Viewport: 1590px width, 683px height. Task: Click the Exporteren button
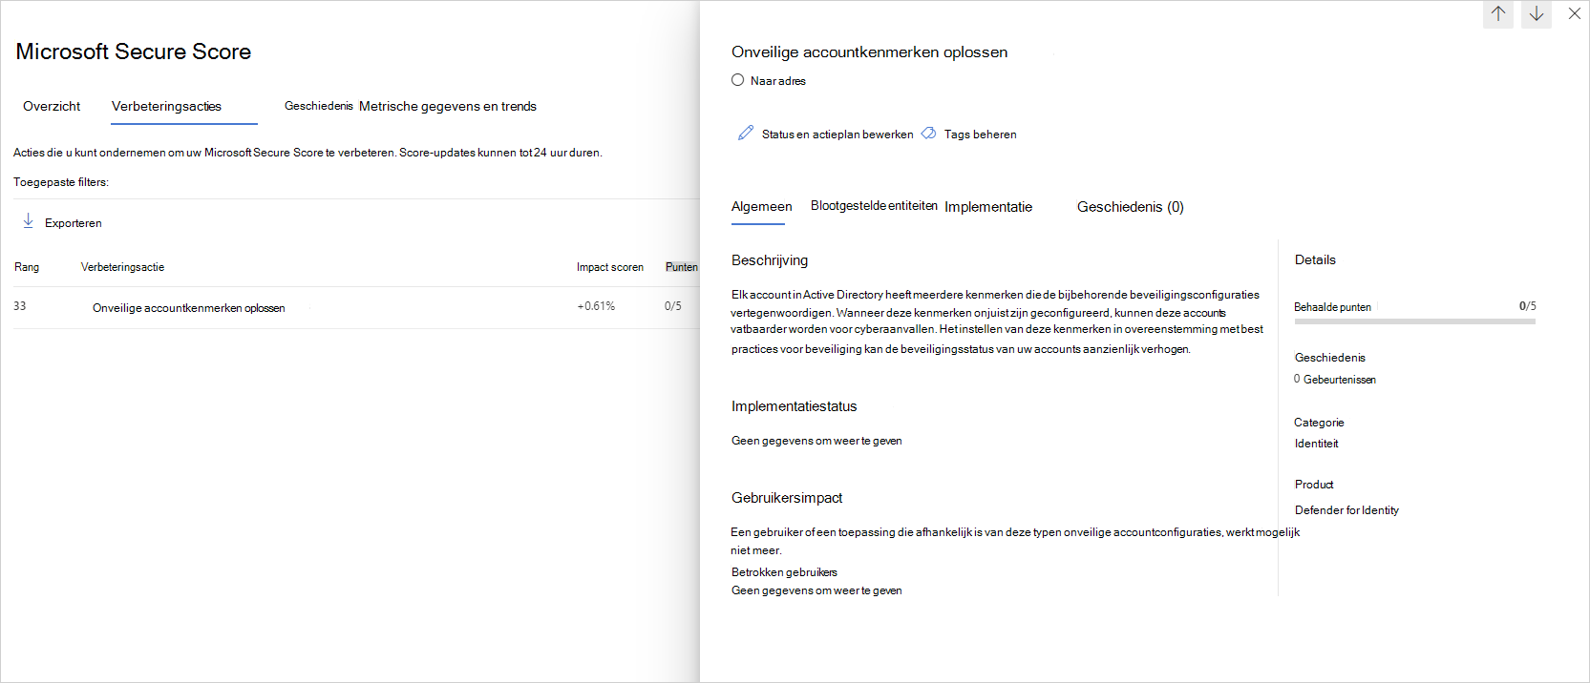(x=62, y=222)
